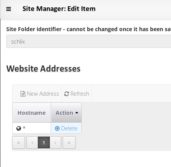The image size is (171, 167).
Task: Delete the asterisk hostname entry
Action: click(x=66, y=128)
